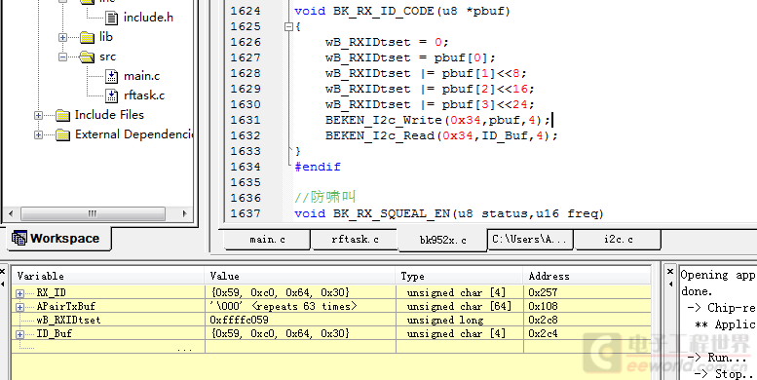Click the #endif directive line
Screen dimensions: 757x380
pos(318,167)
